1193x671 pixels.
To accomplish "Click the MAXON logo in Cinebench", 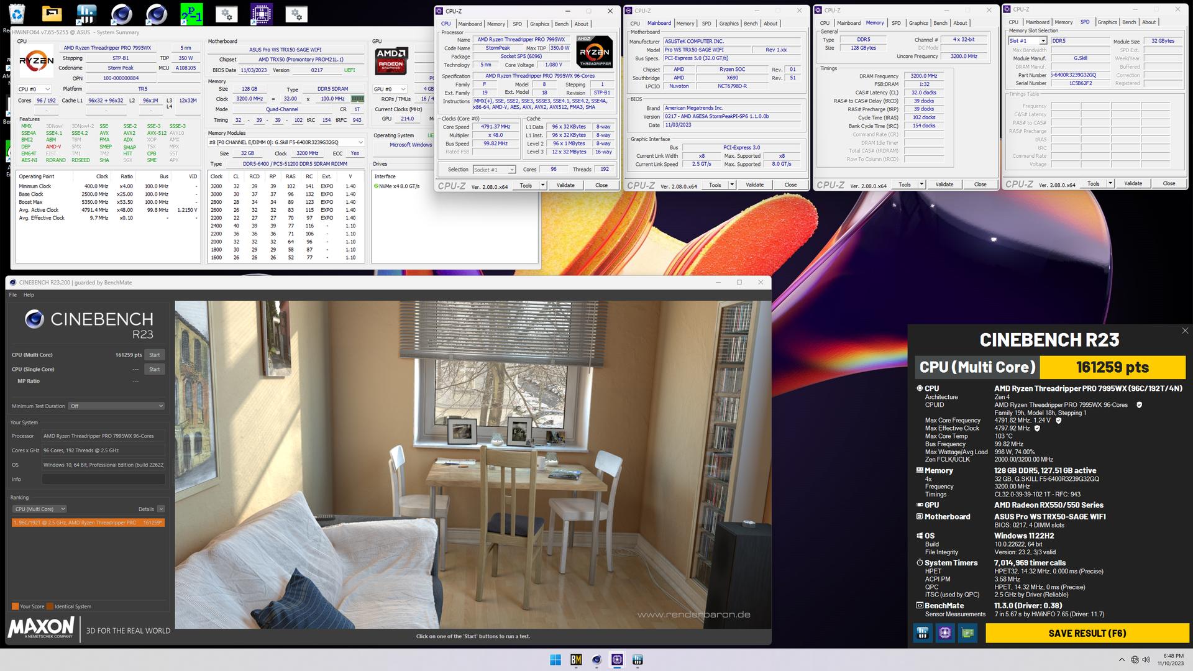I will click(x=40, y=628).
